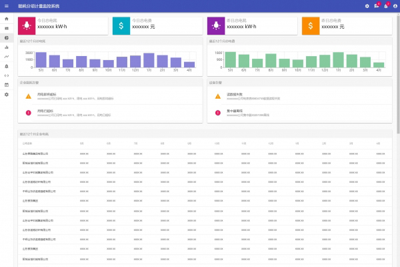Click the 最近12个月企业电耗 table title
The height and width of the screenshot is (267, 400).
(x=34, y=134)
